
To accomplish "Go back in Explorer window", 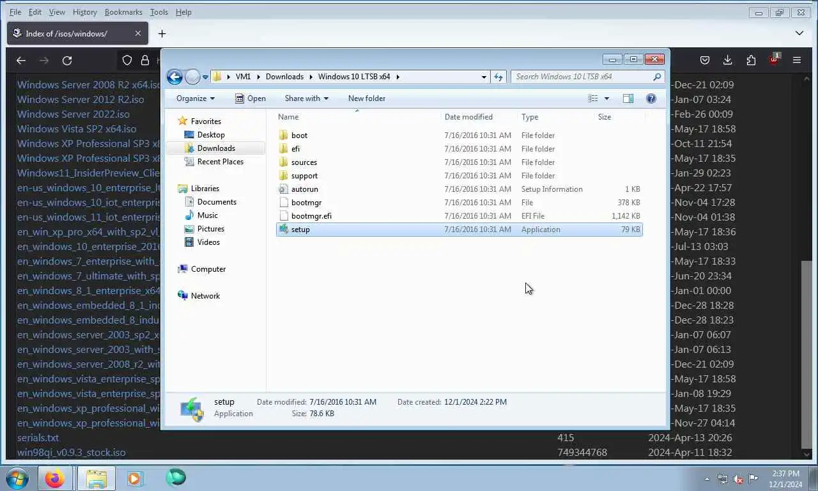I will [x=174, y=77].
